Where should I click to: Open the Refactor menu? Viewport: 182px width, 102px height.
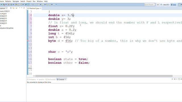8,1
